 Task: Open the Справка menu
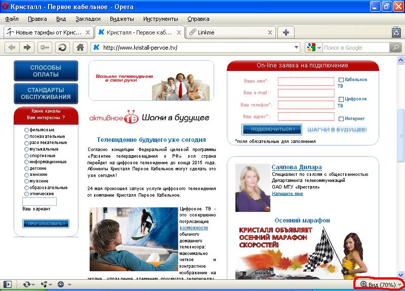(198, 19)
